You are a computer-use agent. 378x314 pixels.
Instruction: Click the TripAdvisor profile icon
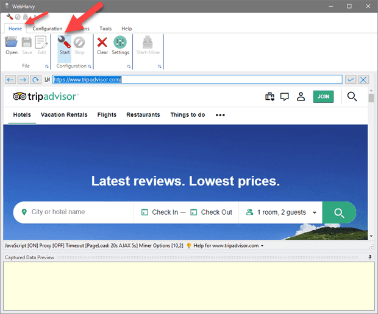pyautogui.click(x=301, y=96)
